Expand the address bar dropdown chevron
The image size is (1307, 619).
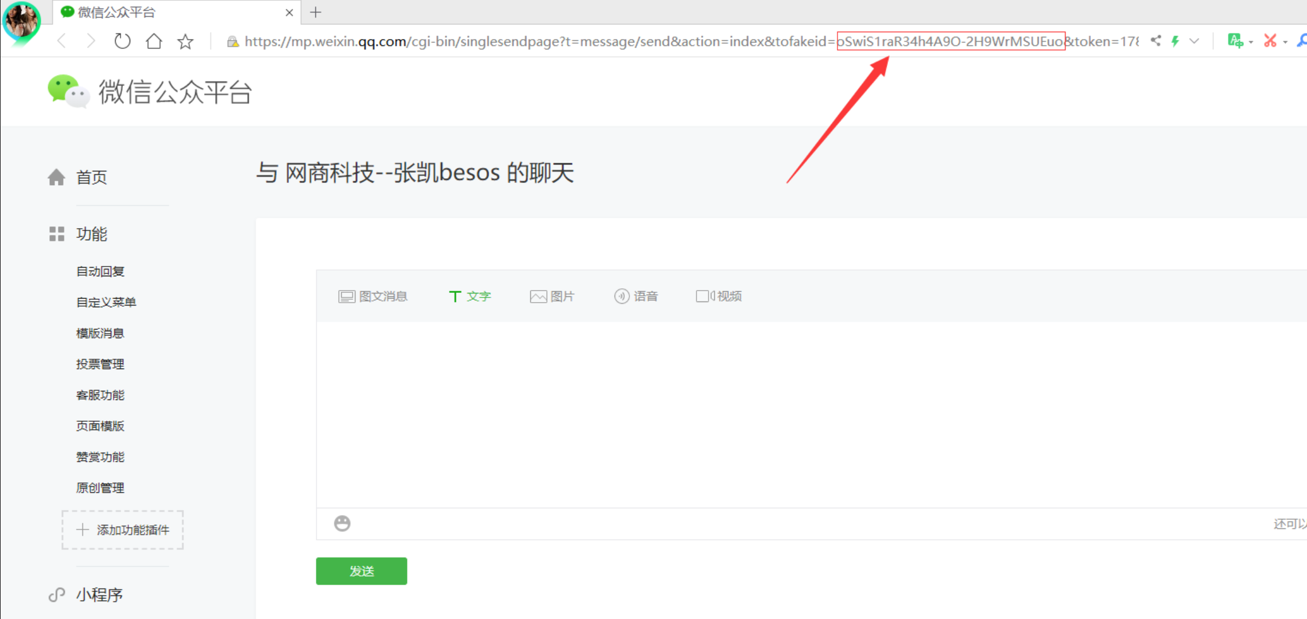(1195, 41)
